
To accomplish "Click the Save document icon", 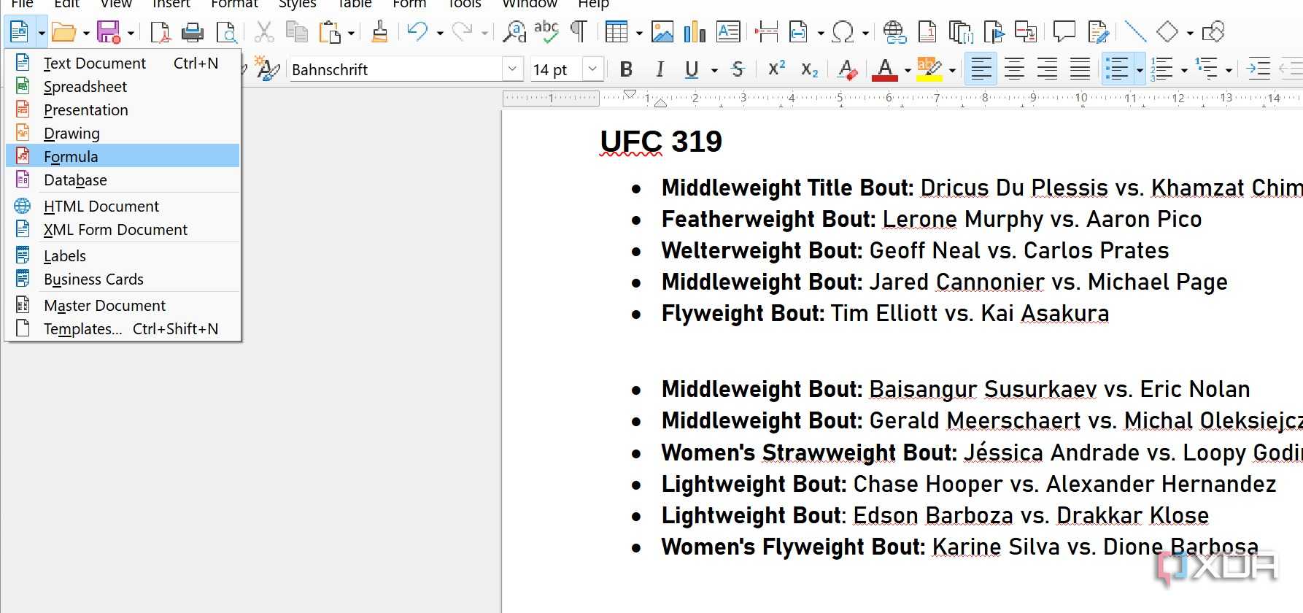I will (109, 32).
